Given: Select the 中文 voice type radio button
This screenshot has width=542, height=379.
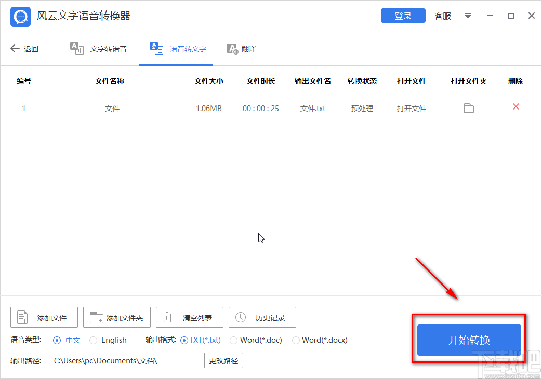Looking at the screenshot, I should (x=57, y=340).
